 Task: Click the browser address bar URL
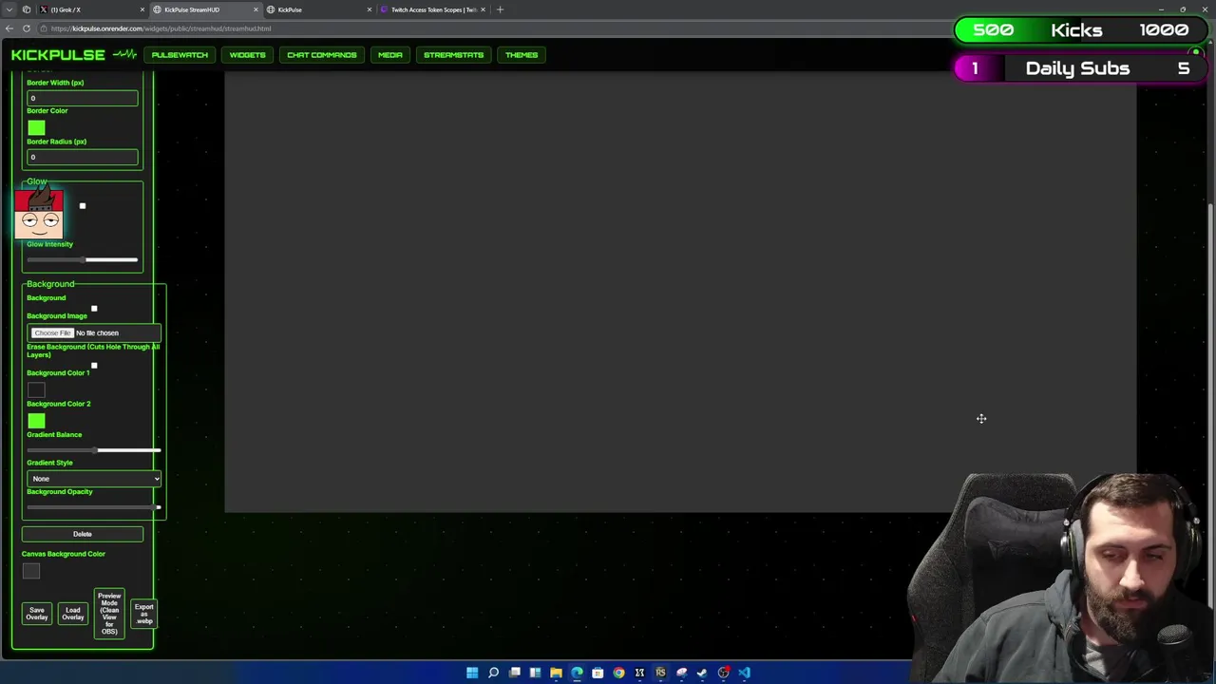(x=161, y=28)
